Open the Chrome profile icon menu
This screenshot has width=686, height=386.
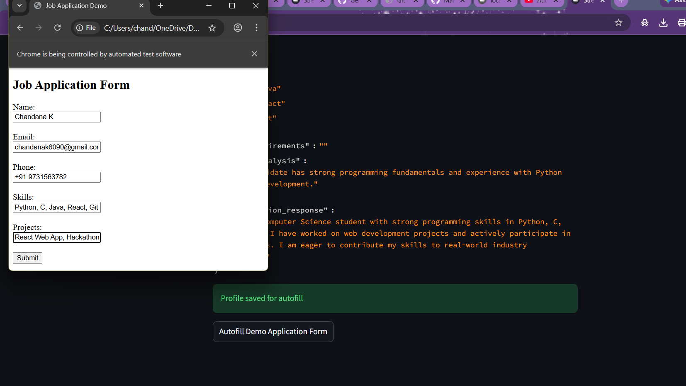pos(238,28)
